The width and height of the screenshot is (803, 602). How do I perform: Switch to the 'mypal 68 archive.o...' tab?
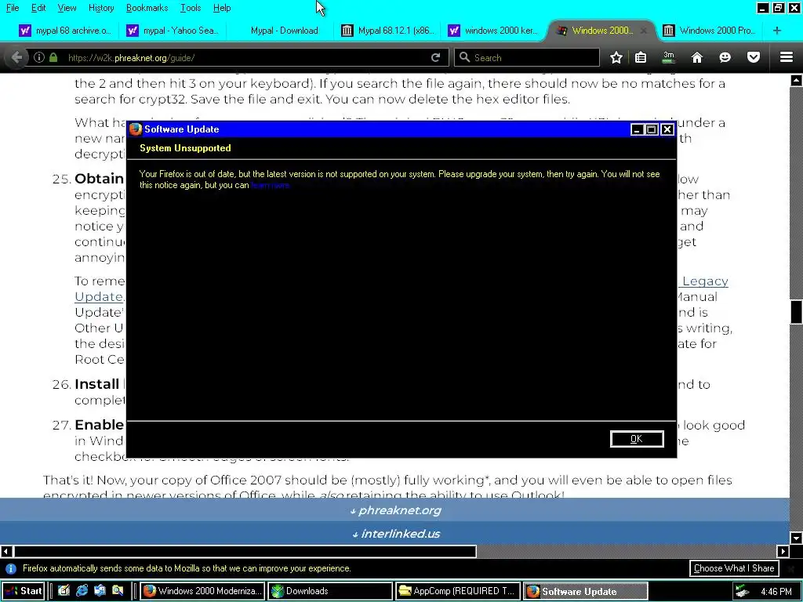coord(65,31)
